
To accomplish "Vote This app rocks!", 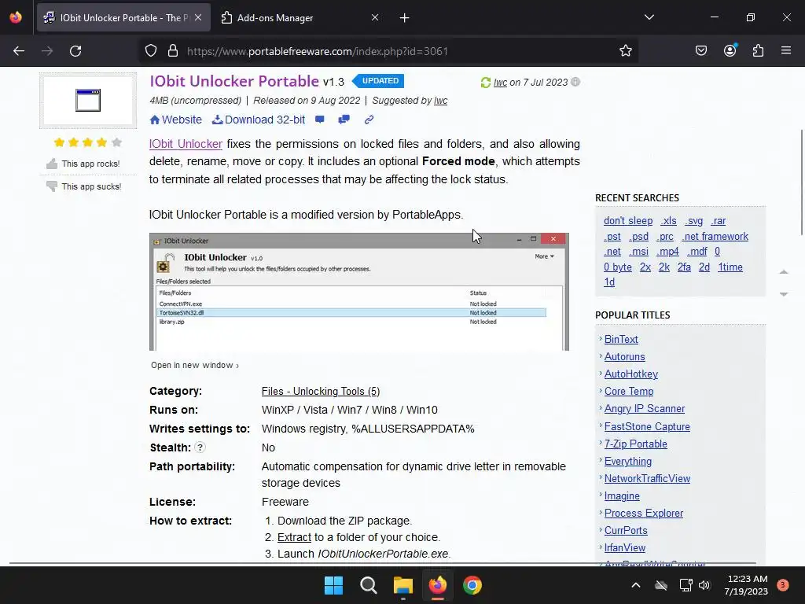I will [83, 164].
